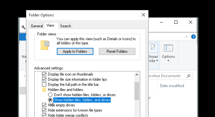This screenshot has width=215, height=117.
Task: Sort by the Date modified column header
Action: pyautogui.click(x=172, y=86)
